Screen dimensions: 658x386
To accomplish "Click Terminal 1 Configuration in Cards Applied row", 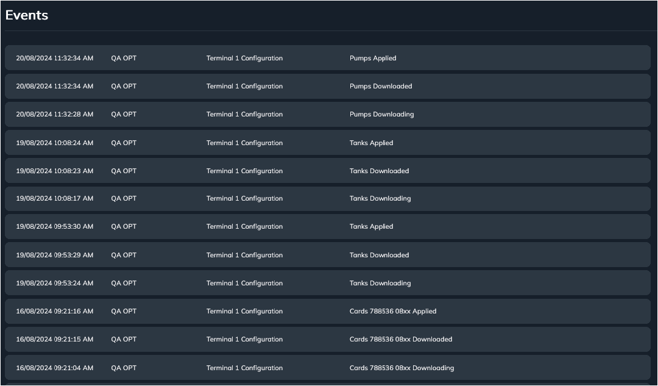I will pyautogui.click(x=244, y=311).
